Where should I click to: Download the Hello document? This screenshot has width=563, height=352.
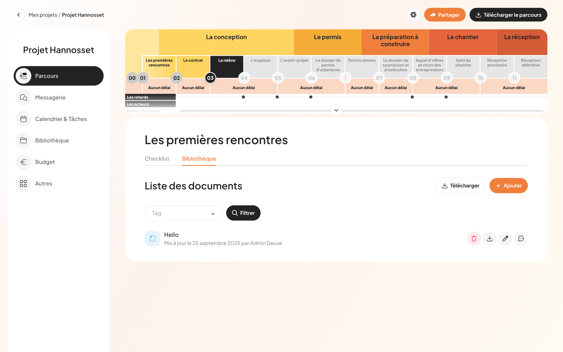[x=489, y=238]
